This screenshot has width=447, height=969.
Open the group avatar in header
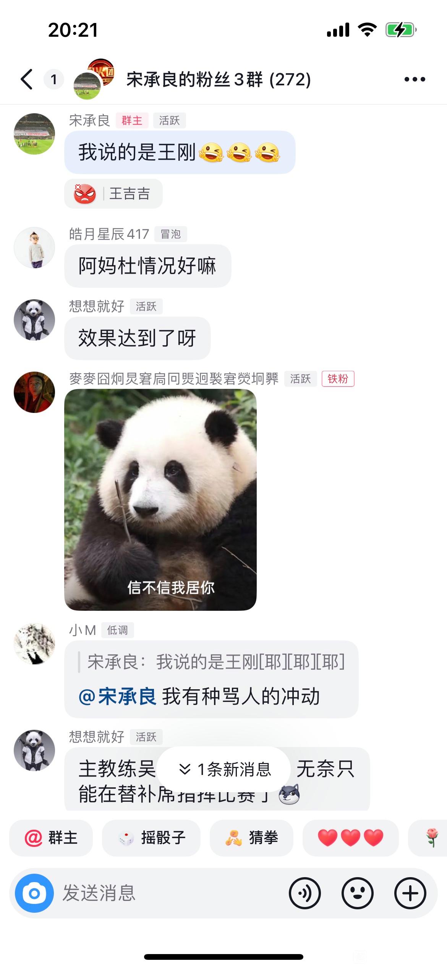point(94,79)
